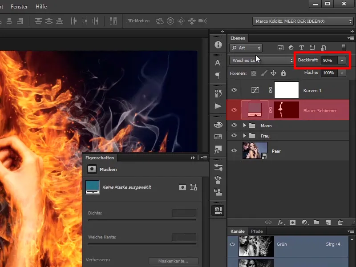Open Eigenschaften panel flyout menu
Image resolution: width=356 pixels, height=267 pixels.
(204, 158)
